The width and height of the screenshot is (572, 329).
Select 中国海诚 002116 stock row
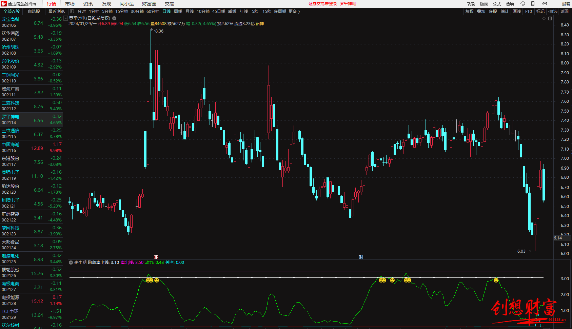pos(32,148)
